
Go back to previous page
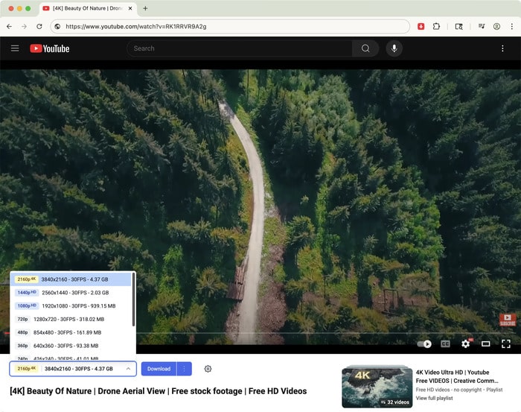pyautogui.click(x=9, y=27)
